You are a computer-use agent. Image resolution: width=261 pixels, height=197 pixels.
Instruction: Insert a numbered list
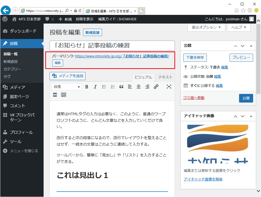pyautogui.click(x=113, y=87)
